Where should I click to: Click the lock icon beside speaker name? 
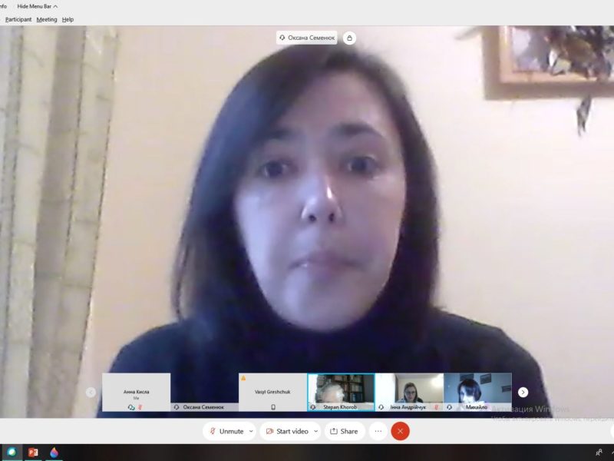pyautogui.click(x=349, y=38)
